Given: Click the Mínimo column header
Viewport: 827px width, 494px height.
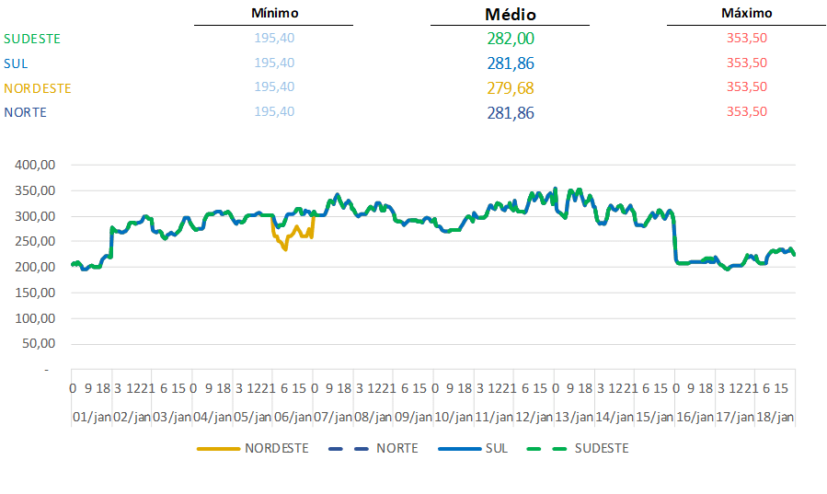Looking at the screenshot, I should 274,14.
